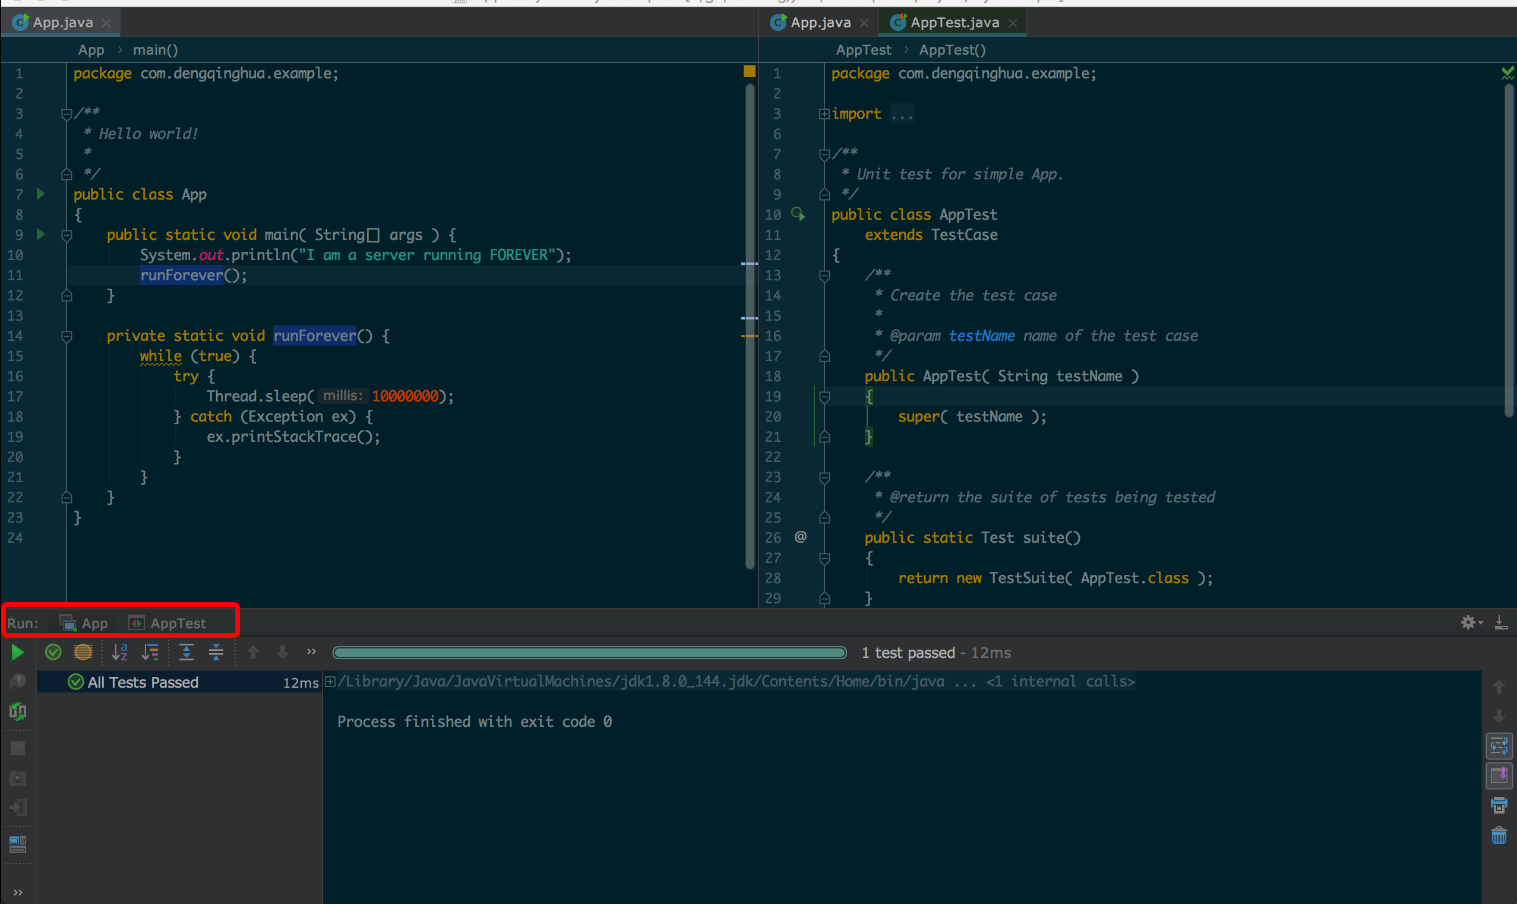Sort tests by duration
Viewport: 1517px width, 905px height.
pyautogui.click(x=150, y=653)
